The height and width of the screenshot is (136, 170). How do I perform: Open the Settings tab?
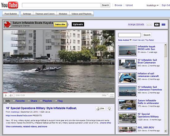[x=27, y=14]
